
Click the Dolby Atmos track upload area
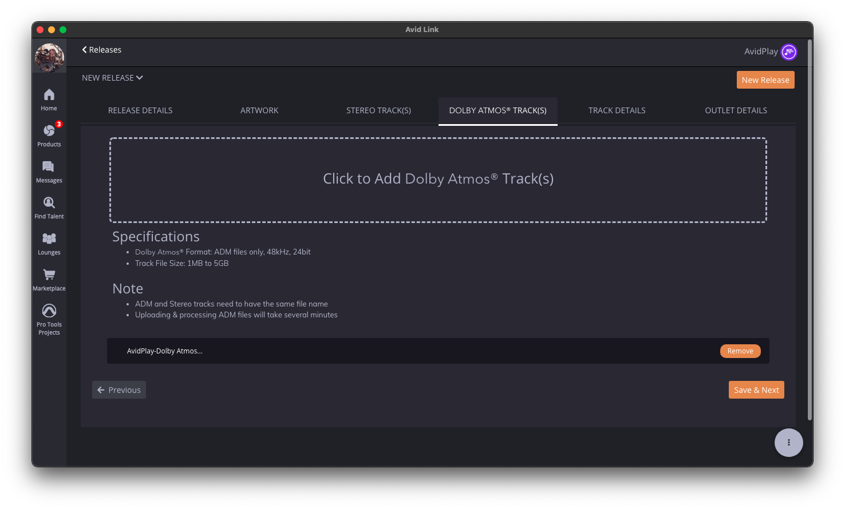tap(438, 178)
